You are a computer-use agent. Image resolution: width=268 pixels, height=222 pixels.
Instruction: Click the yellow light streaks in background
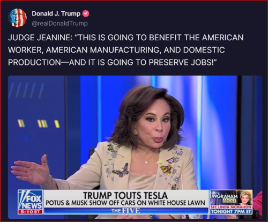click(x=39, y=124)
